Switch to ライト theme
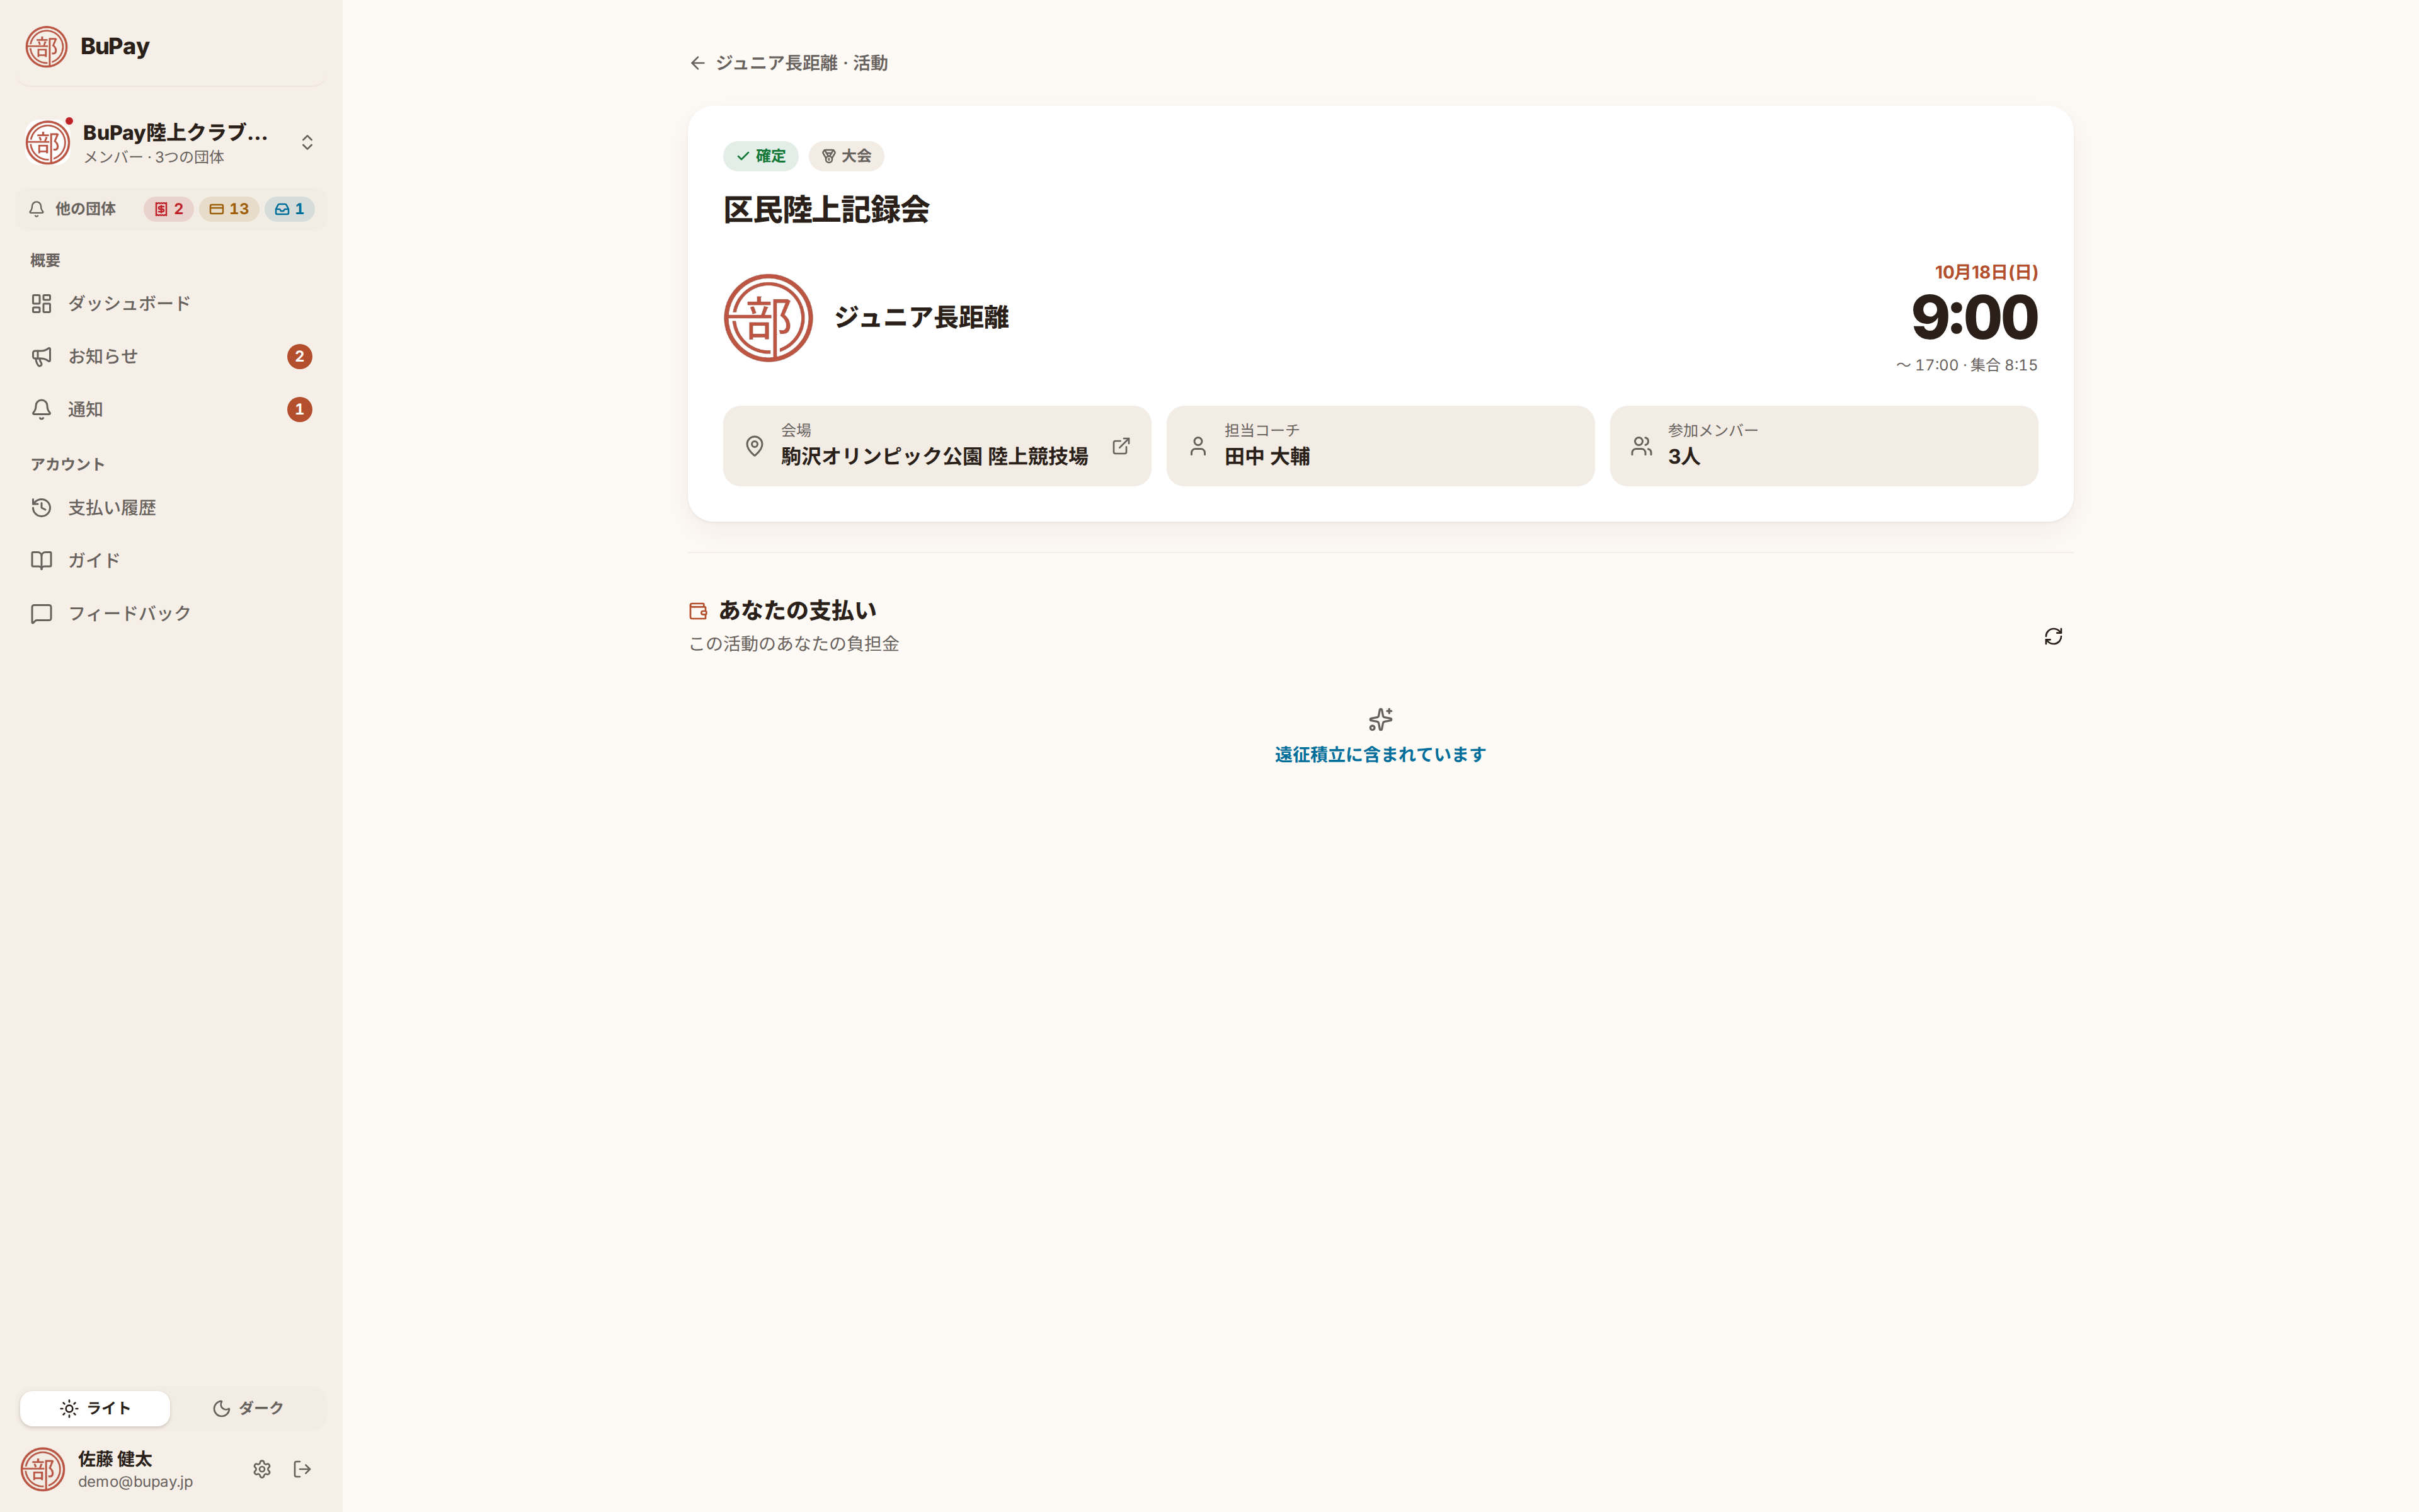2419x1512 pixels. point(95,1408)
